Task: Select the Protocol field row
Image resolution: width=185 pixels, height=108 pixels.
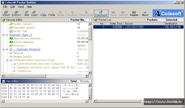Action: 19,46
